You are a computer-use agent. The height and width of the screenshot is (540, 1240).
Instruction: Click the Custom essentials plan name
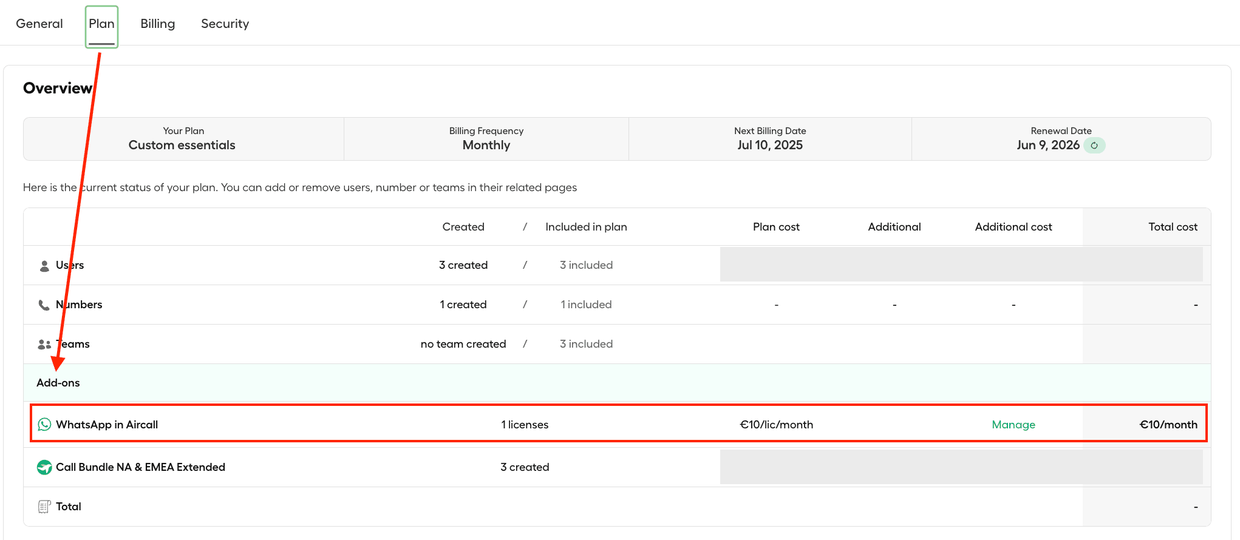pyautogui.click(x=182, y=145)
